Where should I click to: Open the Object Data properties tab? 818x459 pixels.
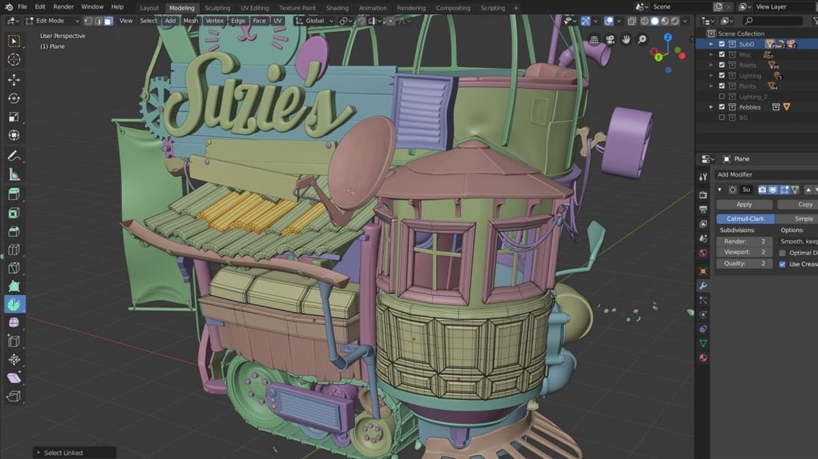703,343
